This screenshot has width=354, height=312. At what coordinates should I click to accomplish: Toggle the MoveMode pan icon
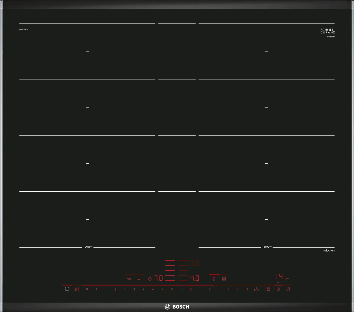coord(224,279)
